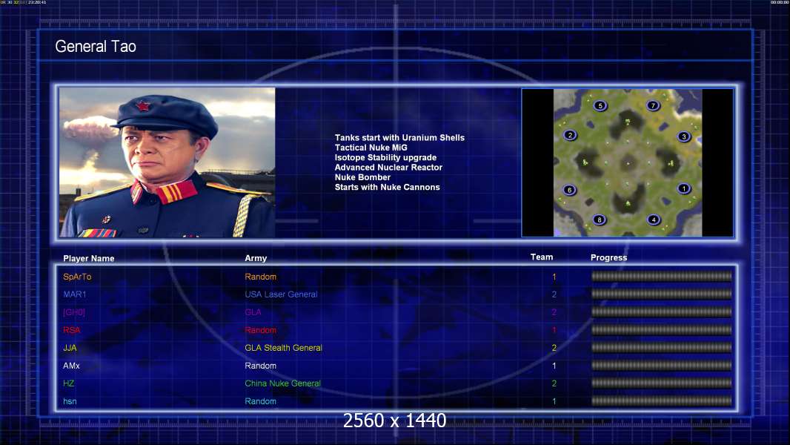Click hsn's Random army entry

click(260, 402)
